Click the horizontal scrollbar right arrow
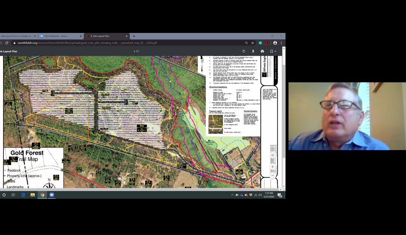 tap(280, 189)
